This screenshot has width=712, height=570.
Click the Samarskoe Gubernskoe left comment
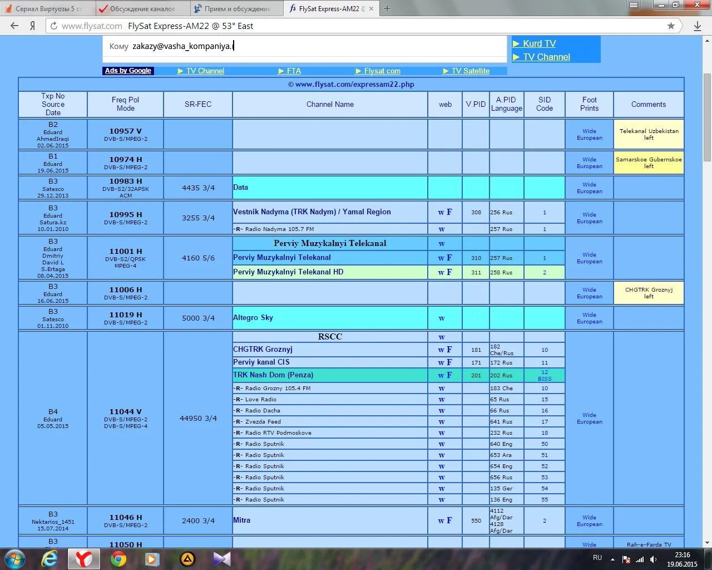click(x=649, y=163)
